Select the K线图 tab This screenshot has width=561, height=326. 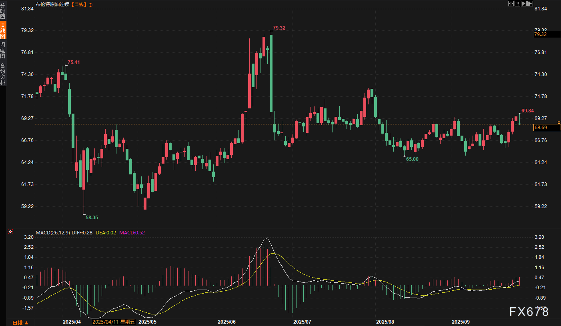pyautogui.click(x=3, y=30)
